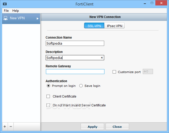Switch to the SSL-VPN tab
The height and width of the screenshot is (133, 169).
point(94,26)
